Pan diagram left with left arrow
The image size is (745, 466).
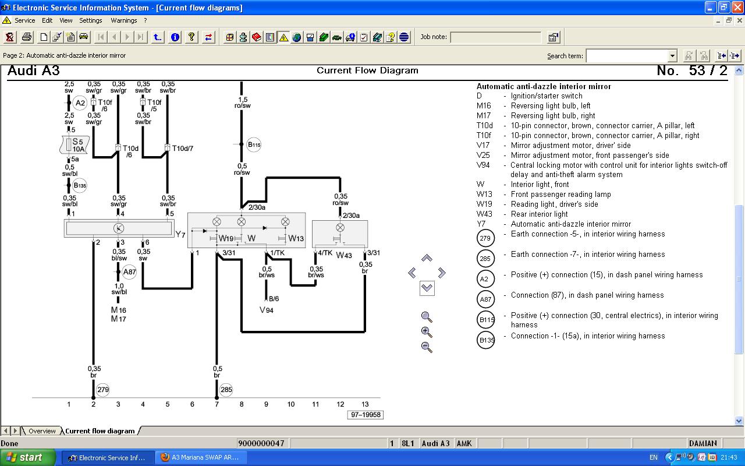412,273
